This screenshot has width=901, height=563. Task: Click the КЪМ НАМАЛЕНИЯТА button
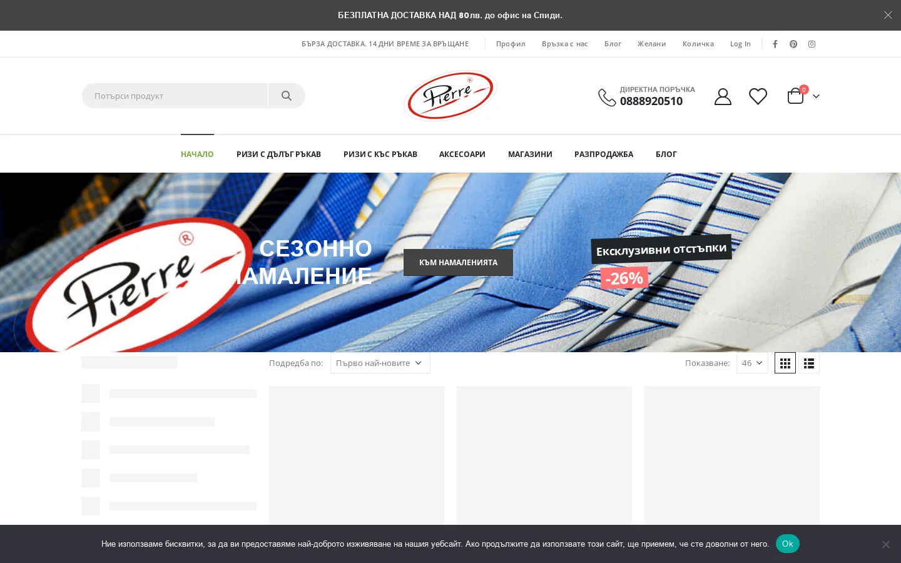click(458, 263)
